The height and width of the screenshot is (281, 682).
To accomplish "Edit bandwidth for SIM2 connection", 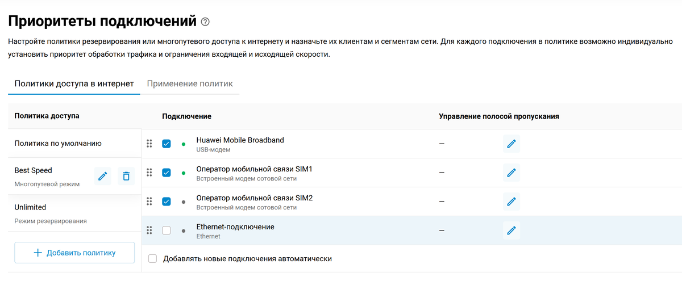I will point(511,202).
